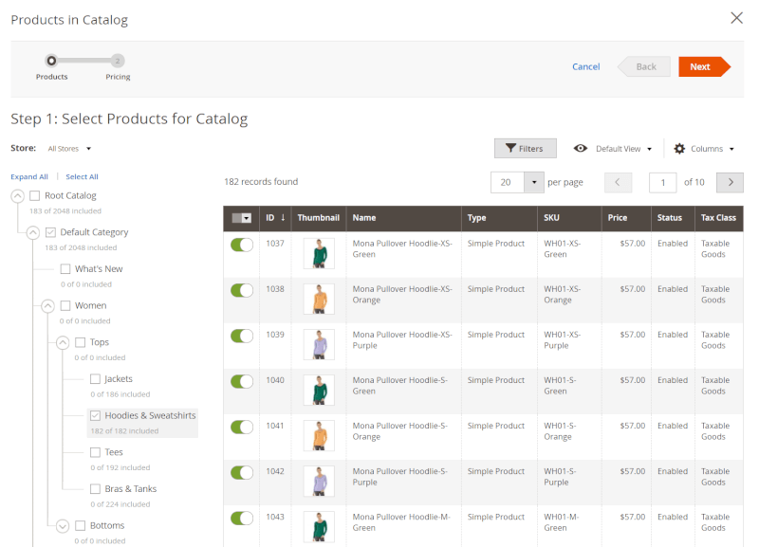Toggle off product 1039 inclusion switch
Viewport: 759px width, 547px height.
pyautogui.click(x=242, y=336)
